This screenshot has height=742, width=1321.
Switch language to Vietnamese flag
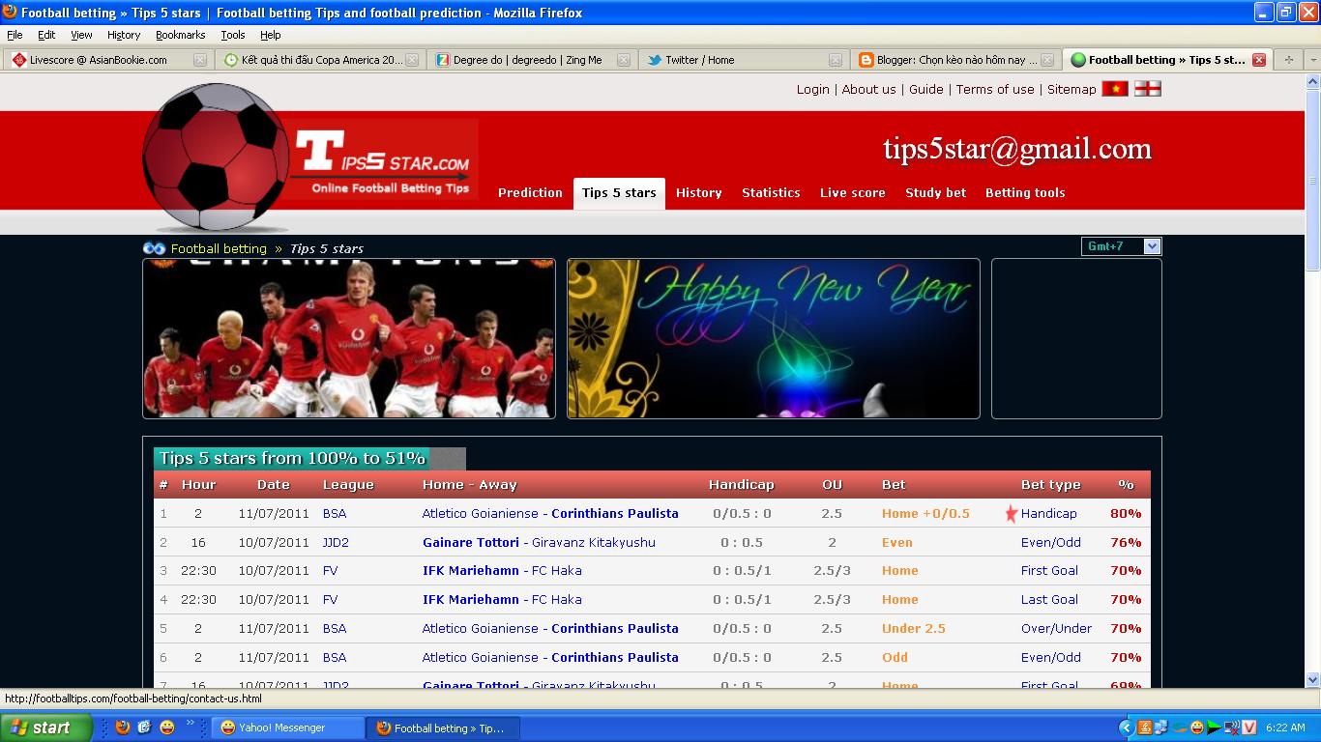tap(1115, 89)
